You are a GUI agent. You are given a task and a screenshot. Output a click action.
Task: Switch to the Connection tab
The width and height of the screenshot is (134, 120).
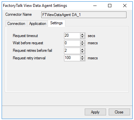pos(16,24)
